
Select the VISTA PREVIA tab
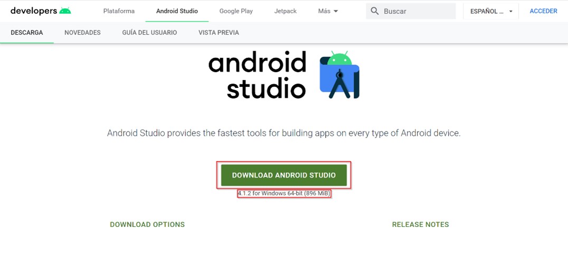[x=219, y=33]
